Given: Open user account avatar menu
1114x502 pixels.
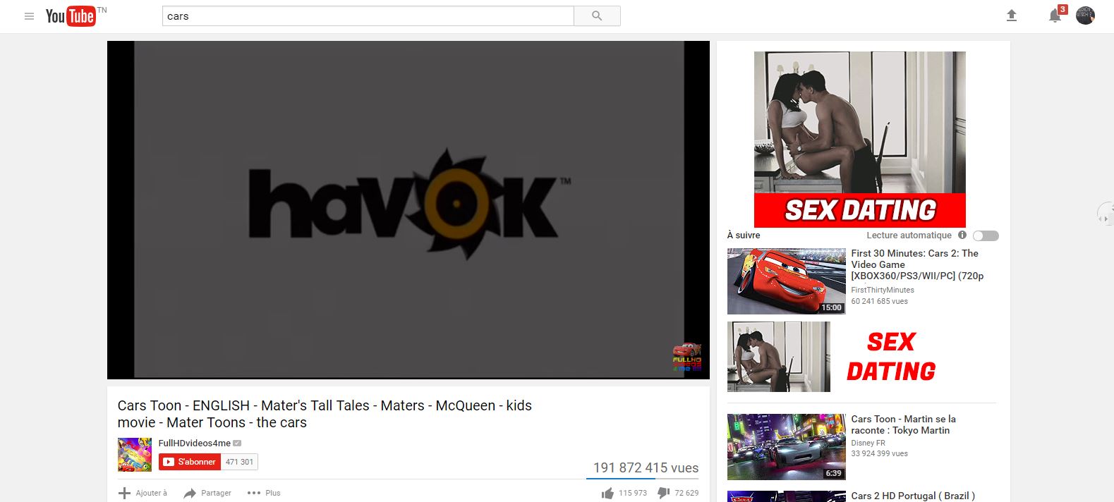Looking at the screenshot, I should pyautogui.click(x=1085, y=16).
